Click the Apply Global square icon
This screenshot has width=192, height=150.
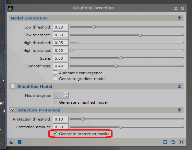19,142
